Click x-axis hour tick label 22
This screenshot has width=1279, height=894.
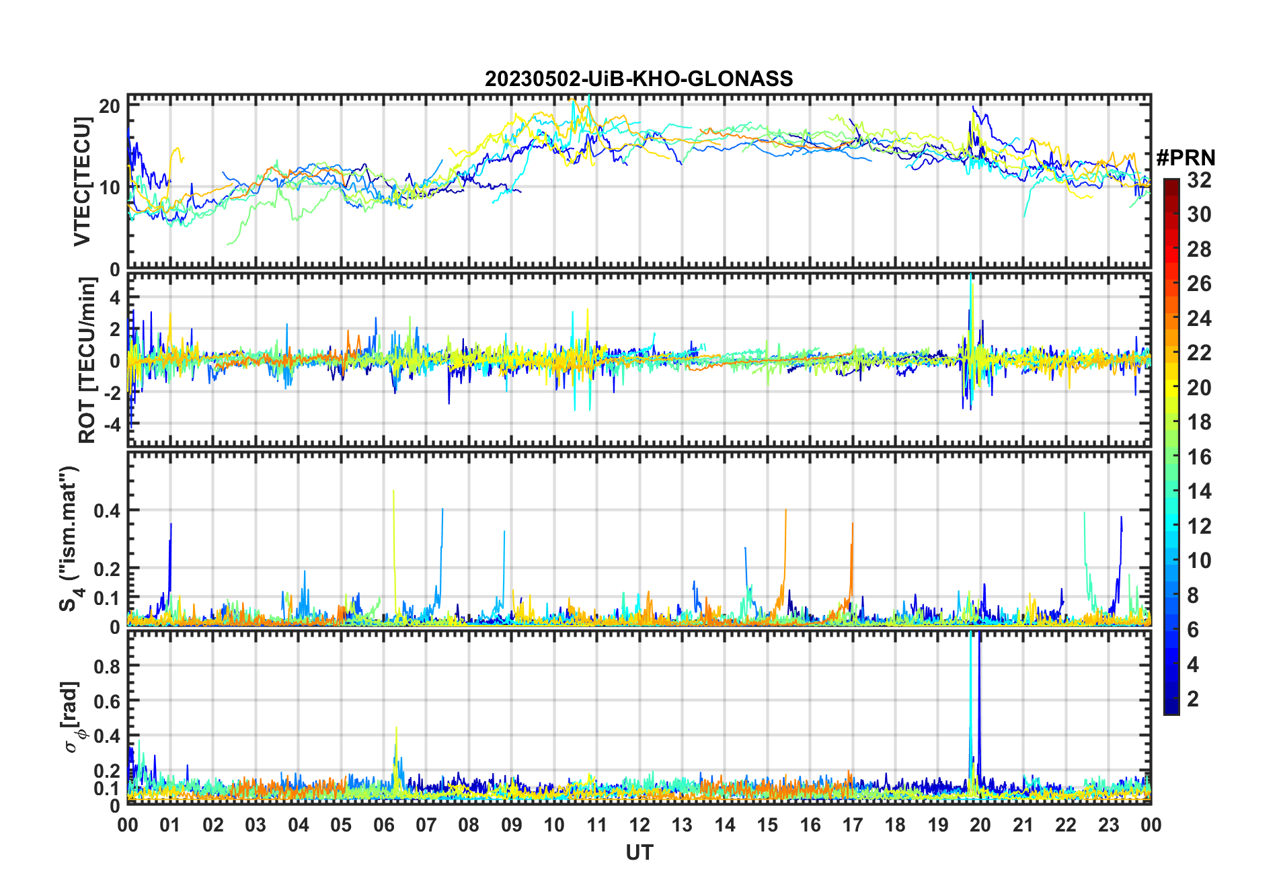1066,825
